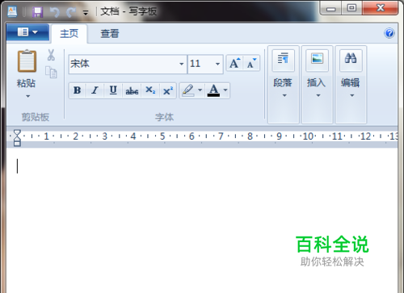Open the customize quick access toolbar arrow
Viewport: 404px width, 293px height.
(x=86, y=13)
